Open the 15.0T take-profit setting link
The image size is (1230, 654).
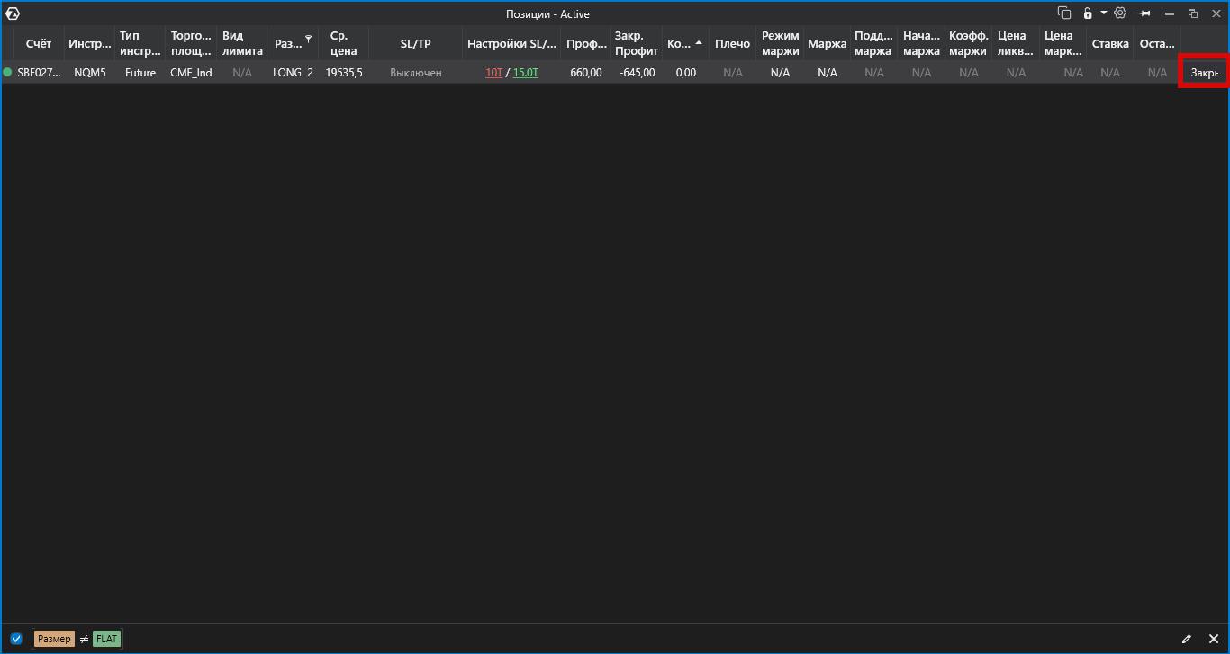tap(526, 73)
